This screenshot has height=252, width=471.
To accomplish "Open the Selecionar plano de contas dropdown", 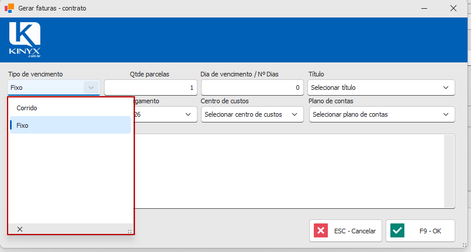I will pyautogui.click(x=382, y=114).
